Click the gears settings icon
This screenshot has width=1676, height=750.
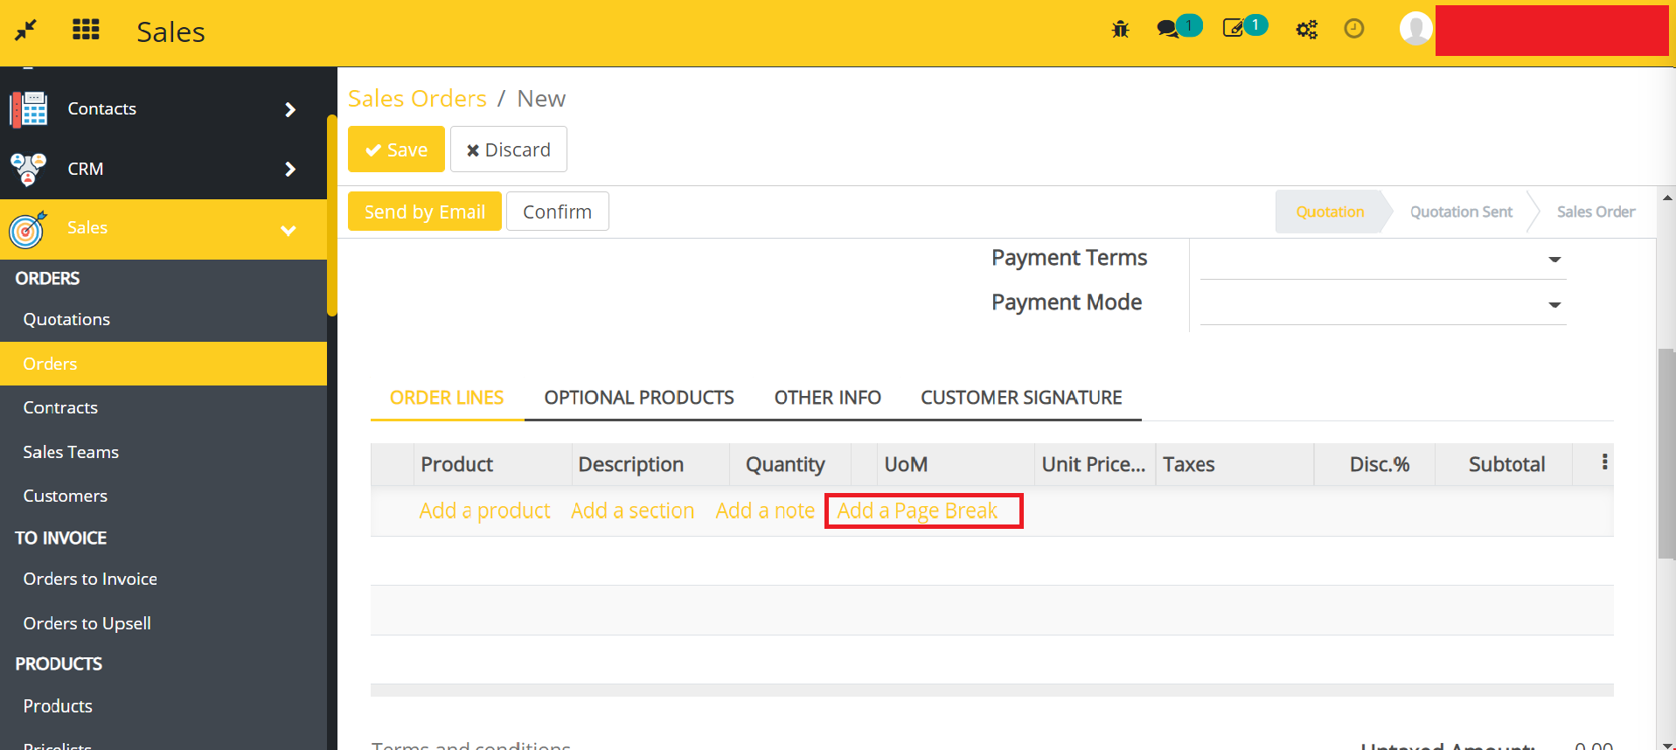pos(1306,30)
